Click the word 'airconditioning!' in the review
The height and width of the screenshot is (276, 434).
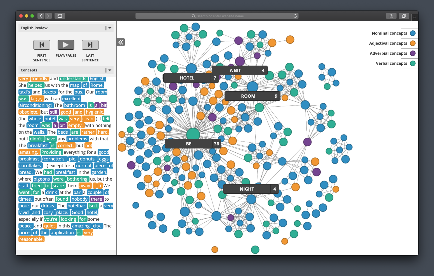coord(36,105)
